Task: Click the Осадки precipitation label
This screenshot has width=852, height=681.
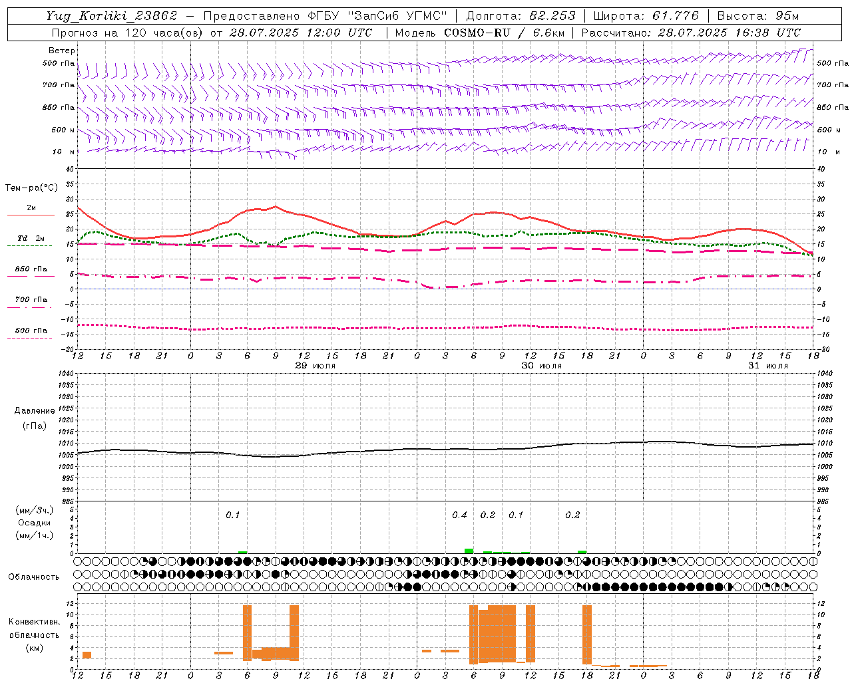Action: (35, 523)
